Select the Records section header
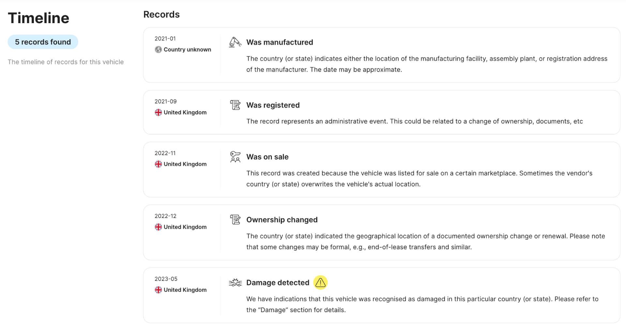Viewport: 626px width, 332px height. pos(161,14)
